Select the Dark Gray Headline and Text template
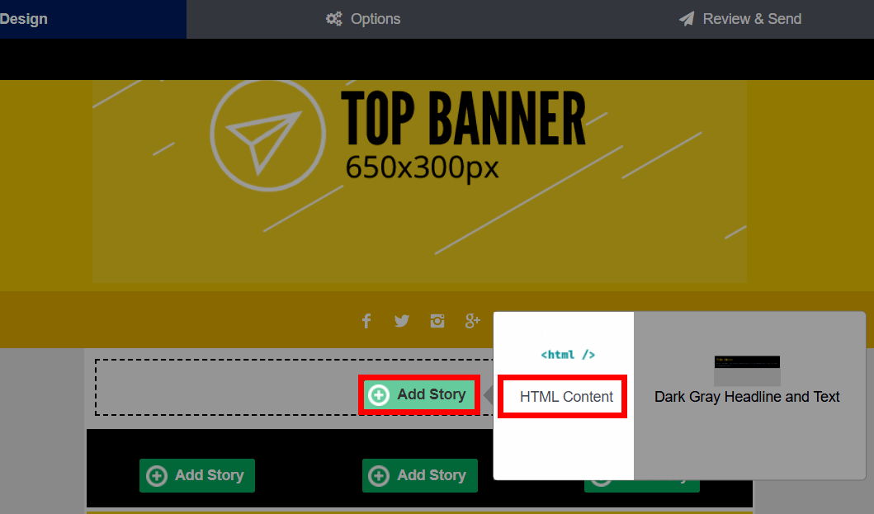The width and height of the screenshot is (874, 514). coord(746,397)
